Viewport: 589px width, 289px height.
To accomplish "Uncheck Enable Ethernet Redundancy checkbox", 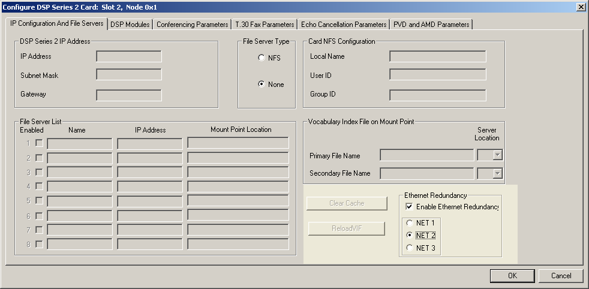I will (x=410, y=207).
